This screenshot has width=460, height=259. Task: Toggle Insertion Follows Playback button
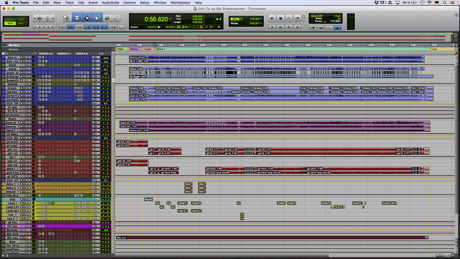[x=113, y=27]
